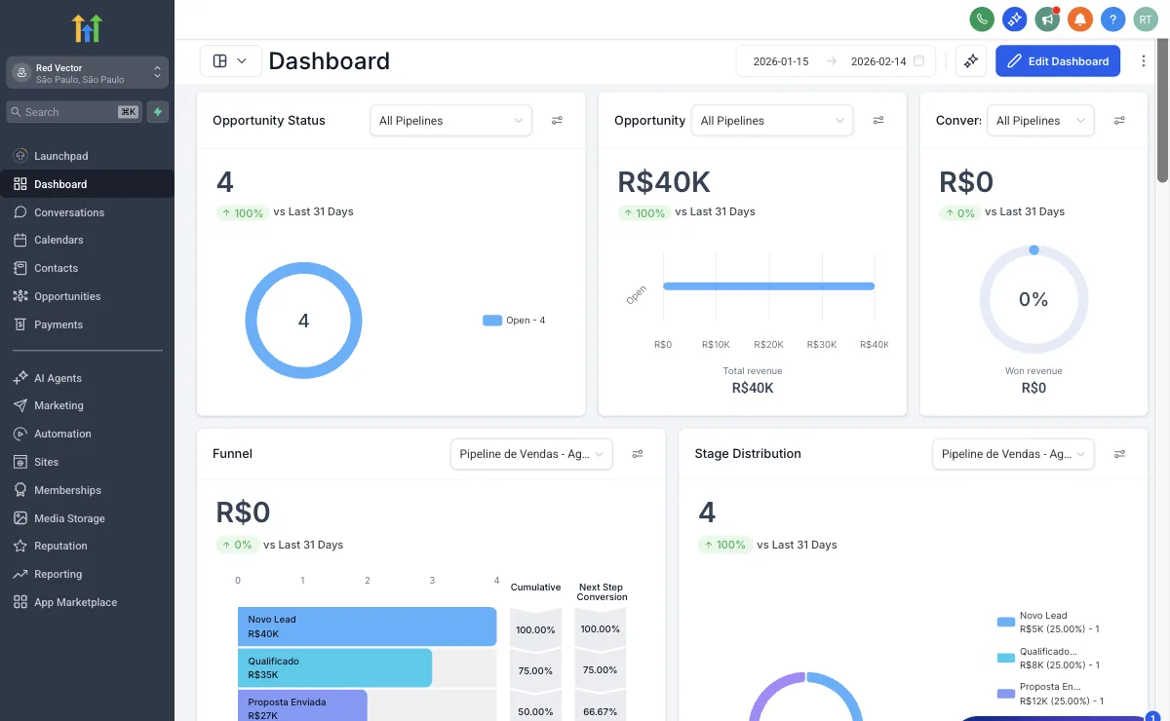The width and height of the screenshot is (1170, 721).
Task: Click the Edit Dashboard button
Action: point(1058,60)
